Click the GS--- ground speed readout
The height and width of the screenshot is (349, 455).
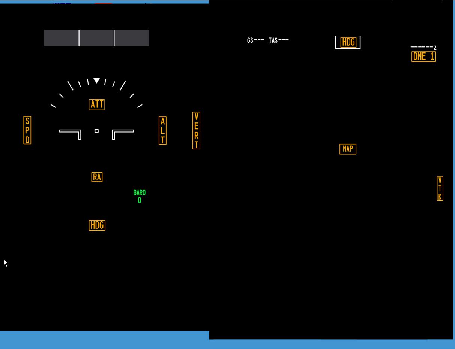coord(256,40)
